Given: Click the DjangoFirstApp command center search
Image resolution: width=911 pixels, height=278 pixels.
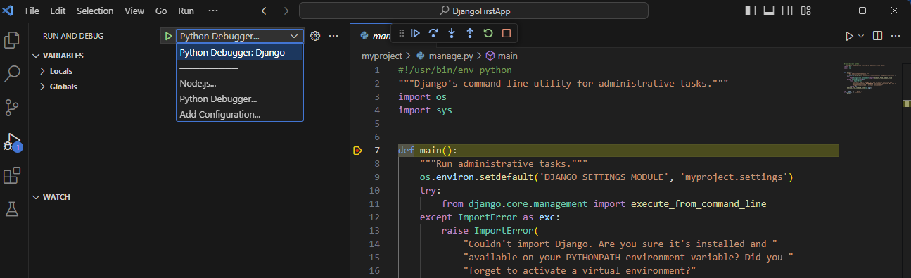Looking at the screenshot, I should (473, 11).
